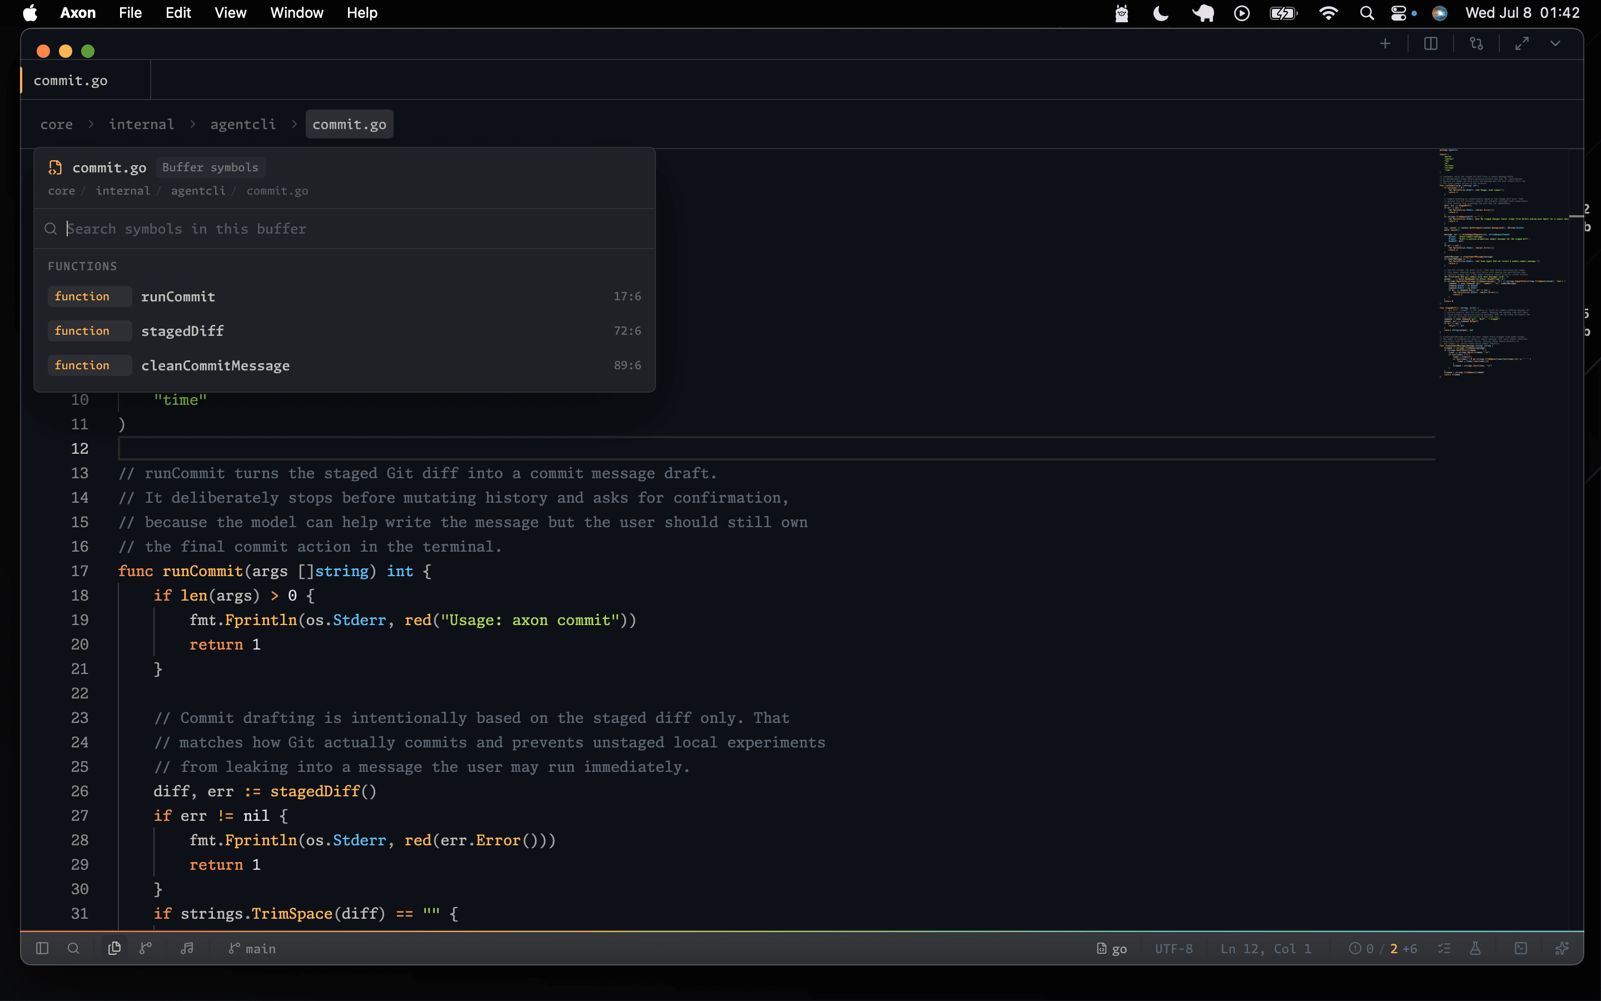The image size is (1601, 1001).
Task: Expand editor with the fullscreen arrows icon
Action: pyautogui.click(x=1522, y=44)
